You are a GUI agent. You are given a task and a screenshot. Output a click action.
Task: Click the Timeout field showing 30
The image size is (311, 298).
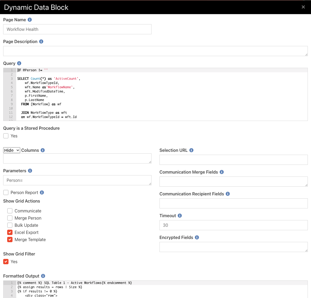coord(234,225)
